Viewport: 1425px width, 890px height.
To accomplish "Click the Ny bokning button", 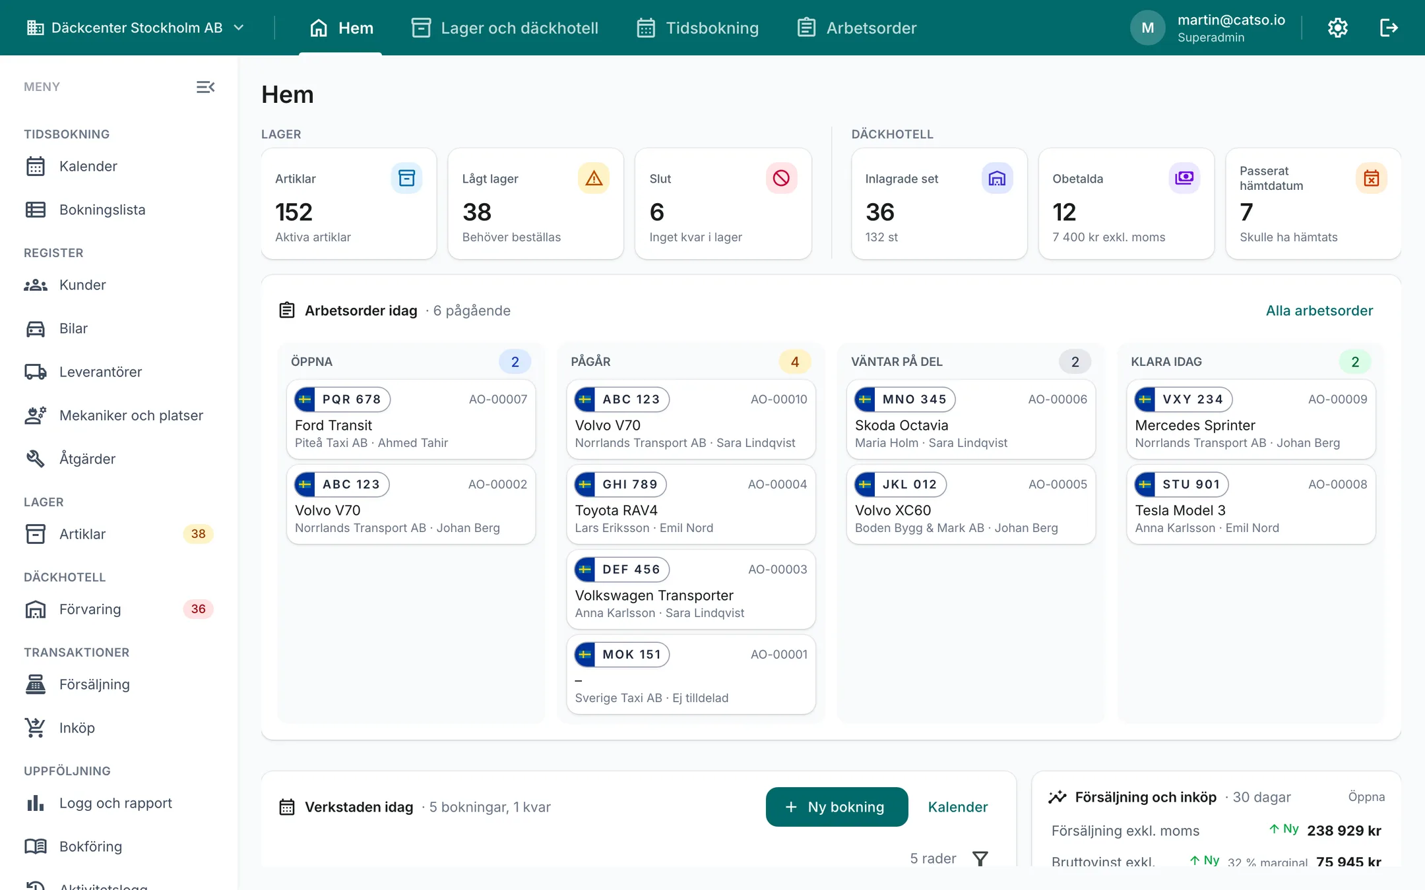I will click(x=837, y=807).
